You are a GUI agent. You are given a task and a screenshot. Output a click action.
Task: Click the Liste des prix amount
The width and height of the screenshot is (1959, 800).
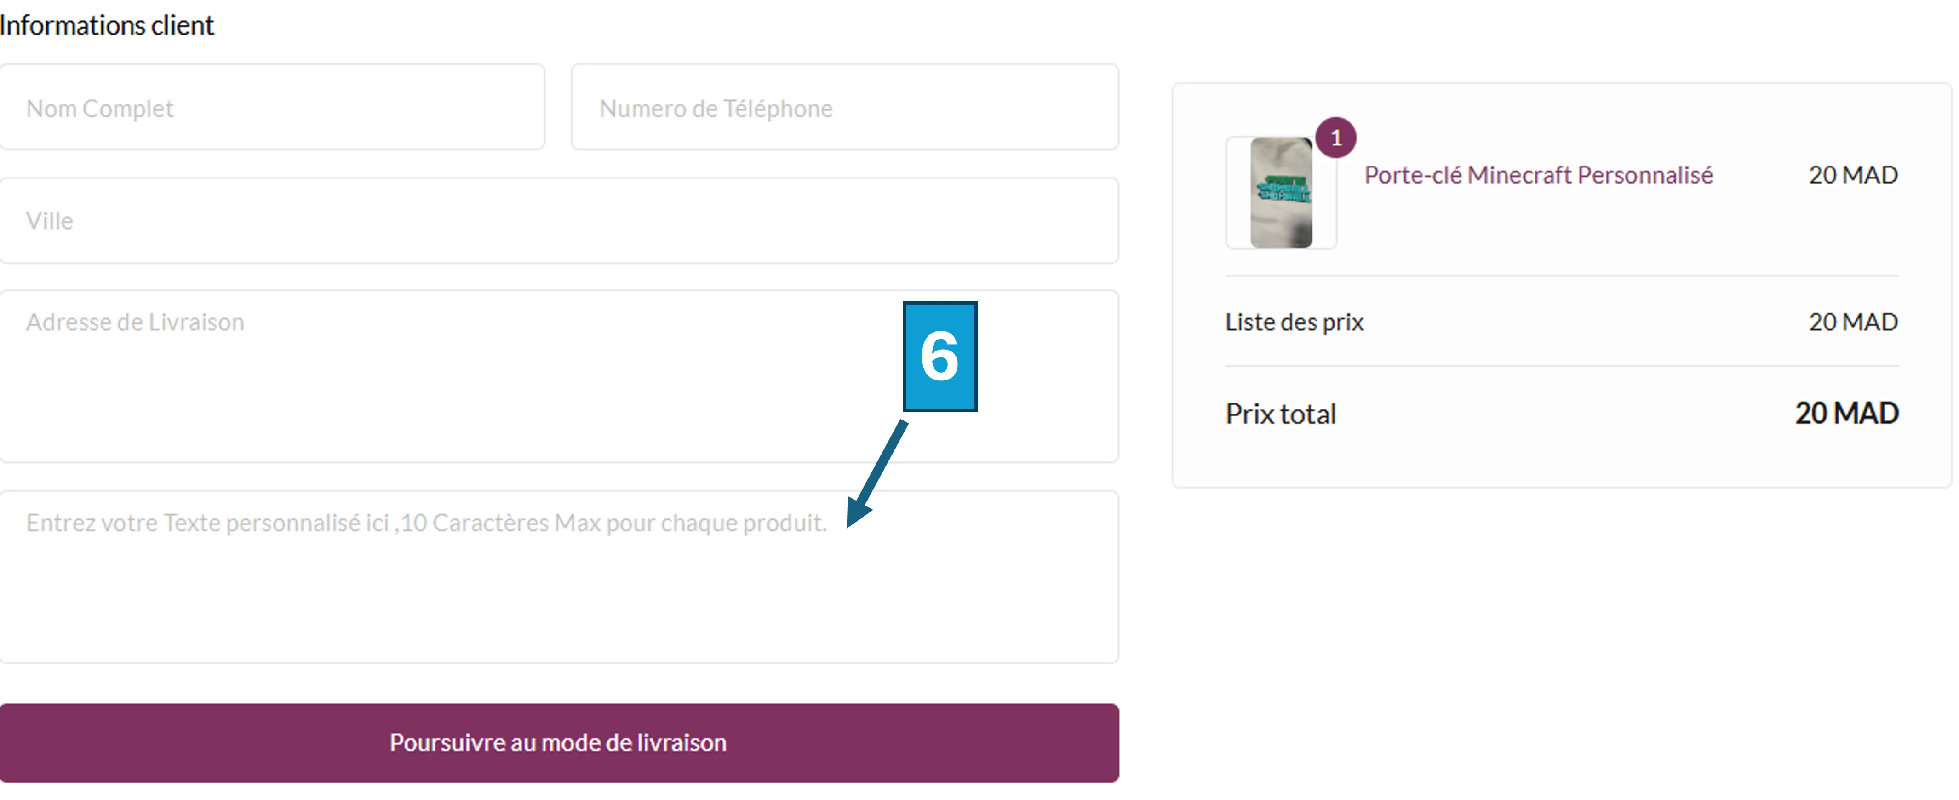click(1852, 322)
